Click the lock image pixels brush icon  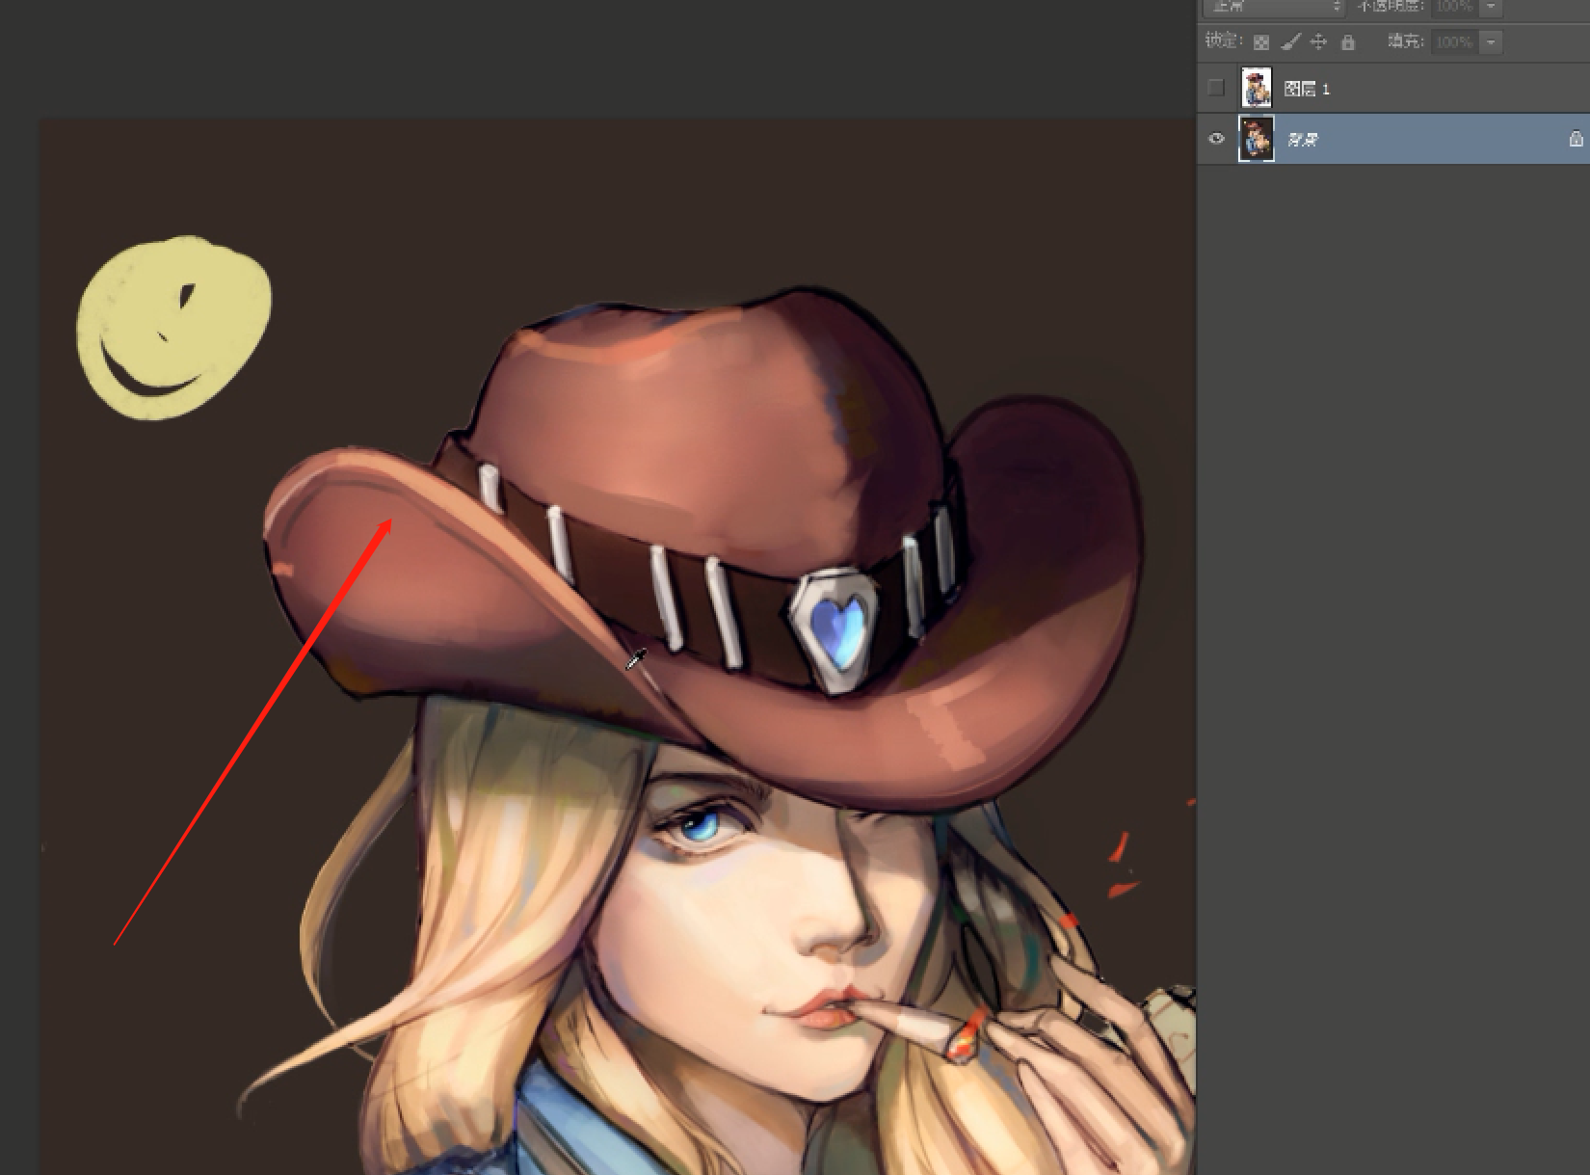1290,41
